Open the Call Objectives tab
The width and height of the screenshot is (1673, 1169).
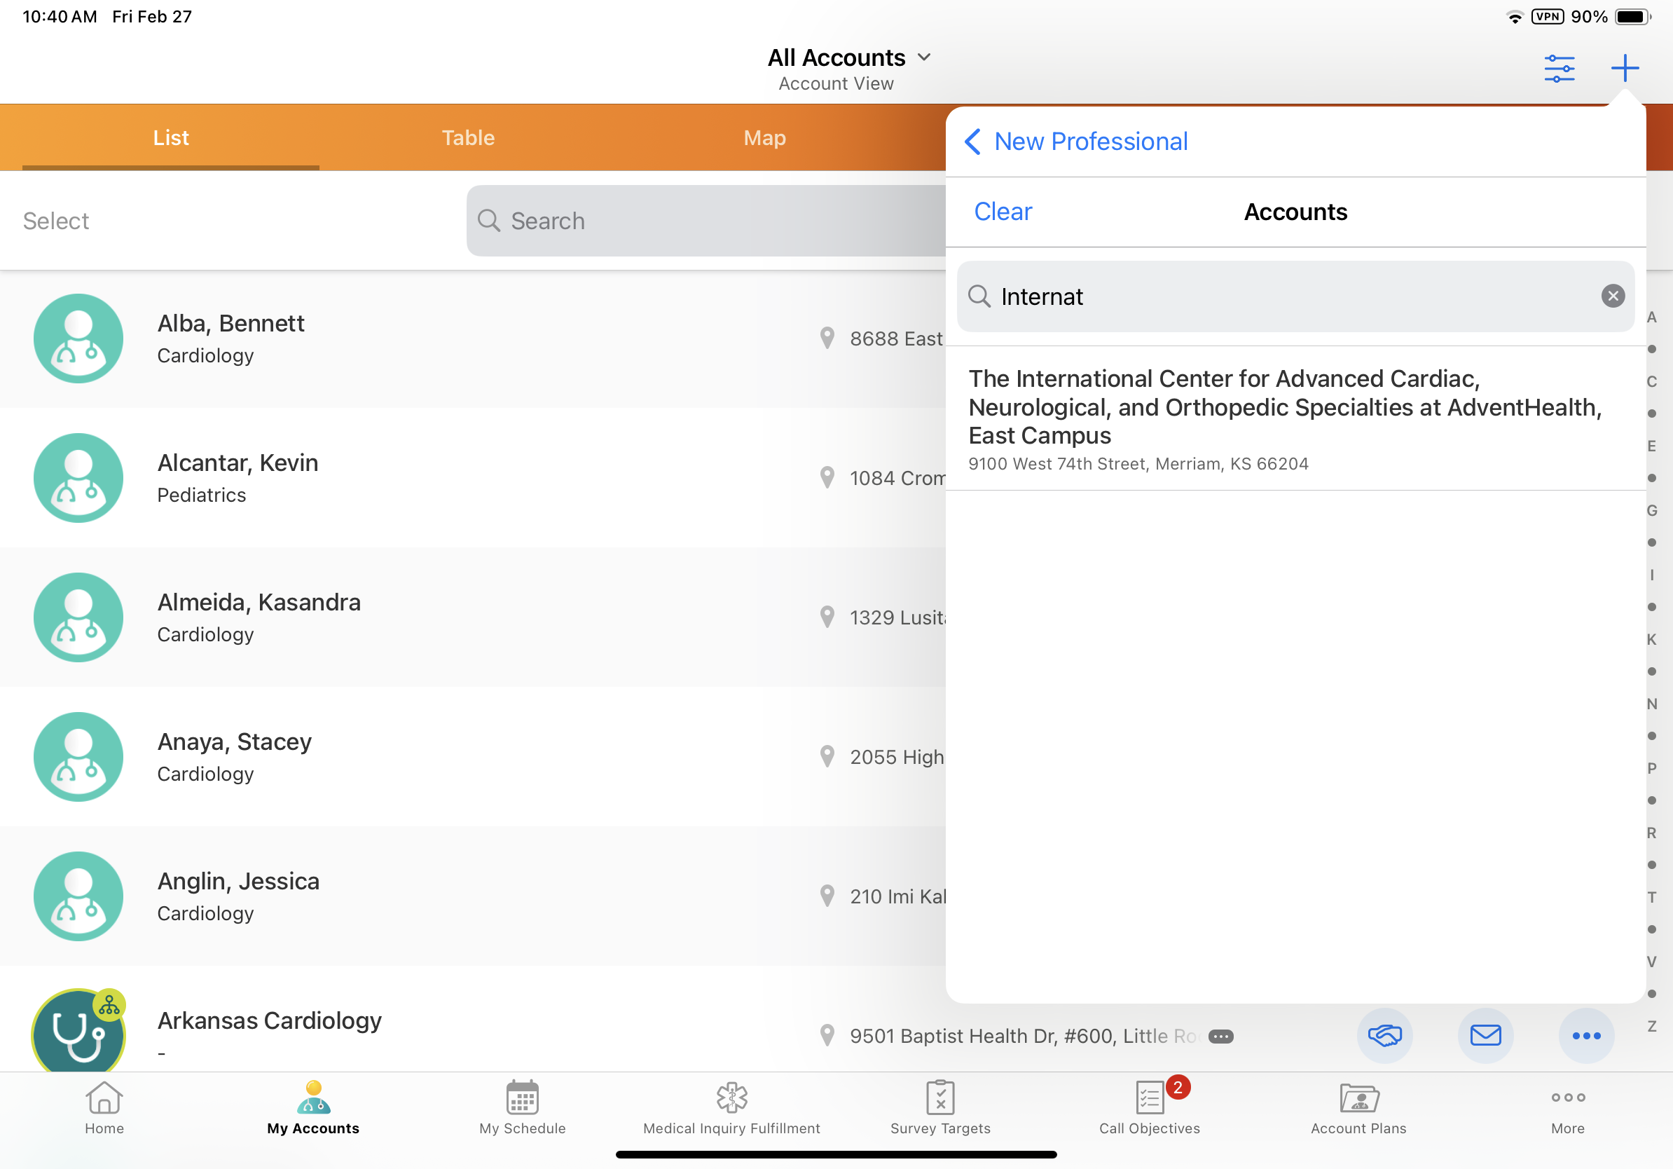[x=1149, y=1108]
